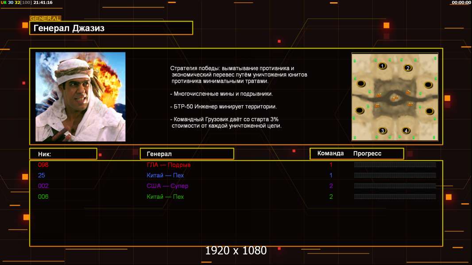This screenshot has height=265, width=472.
Task: Click the Команда column header
Action: (330, 153)
